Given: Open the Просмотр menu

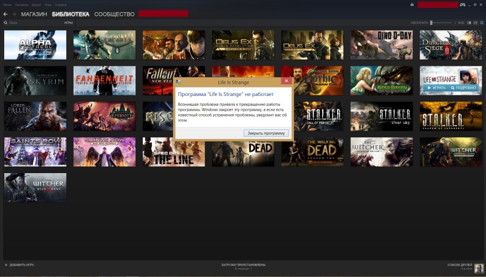Looking at the screenshot, I should pos(22,5).
